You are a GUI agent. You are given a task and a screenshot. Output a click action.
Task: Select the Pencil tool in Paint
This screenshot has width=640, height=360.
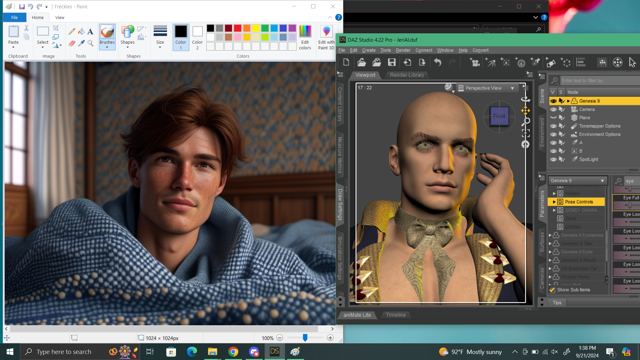coord(72,32)
